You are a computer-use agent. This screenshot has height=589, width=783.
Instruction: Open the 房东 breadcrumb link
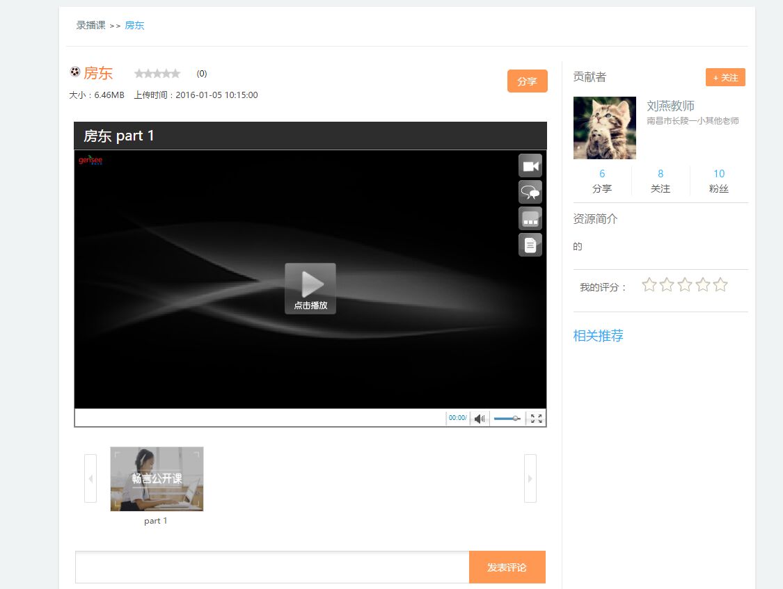[x=134, y=26]
